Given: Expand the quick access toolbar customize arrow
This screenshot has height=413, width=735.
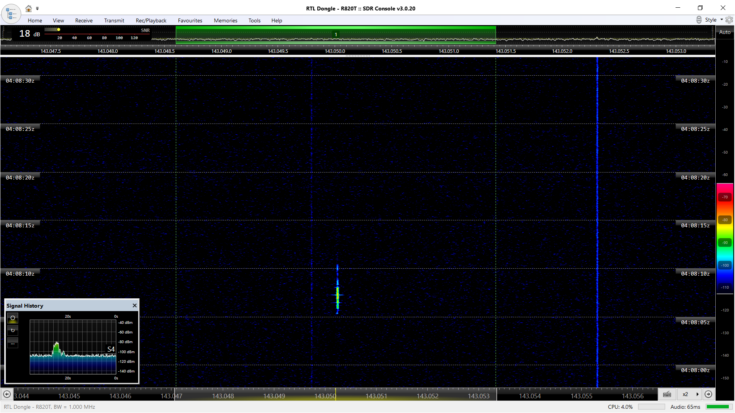Looking at the screenshot, I should [x=37, y=8].
